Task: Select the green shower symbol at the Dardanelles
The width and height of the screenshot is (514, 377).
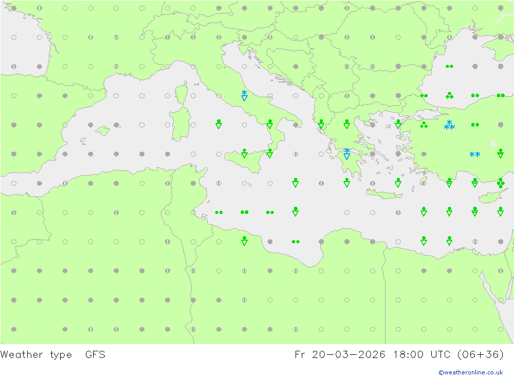Action: pyautogui.click(x=398, y=124)
